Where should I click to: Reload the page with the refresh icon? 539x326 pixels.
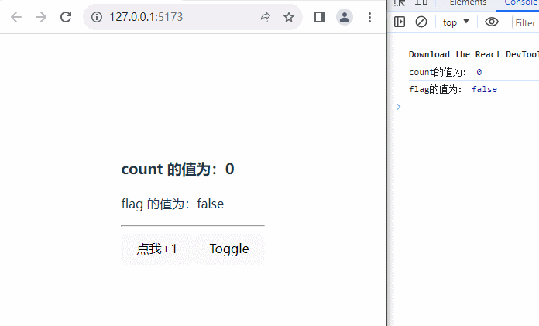(66, 17)
